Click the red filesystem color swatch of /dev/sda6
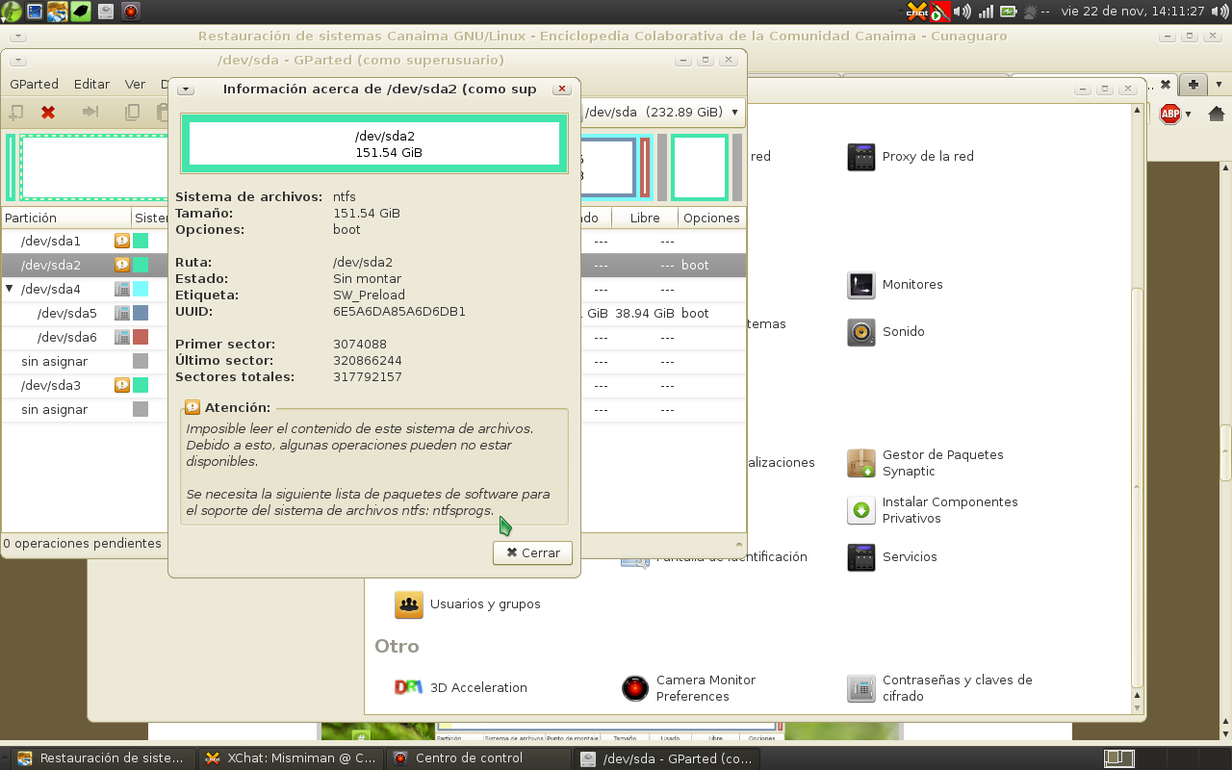Screen dimensions: 1232x770 [x=141, y=337]
